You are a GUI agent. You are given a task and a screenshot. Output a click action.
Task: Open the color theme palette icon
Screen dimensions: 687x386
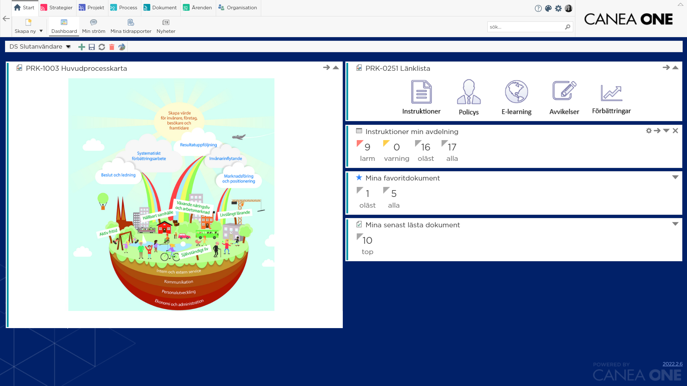pyautogui.click(x=548, y=9)
